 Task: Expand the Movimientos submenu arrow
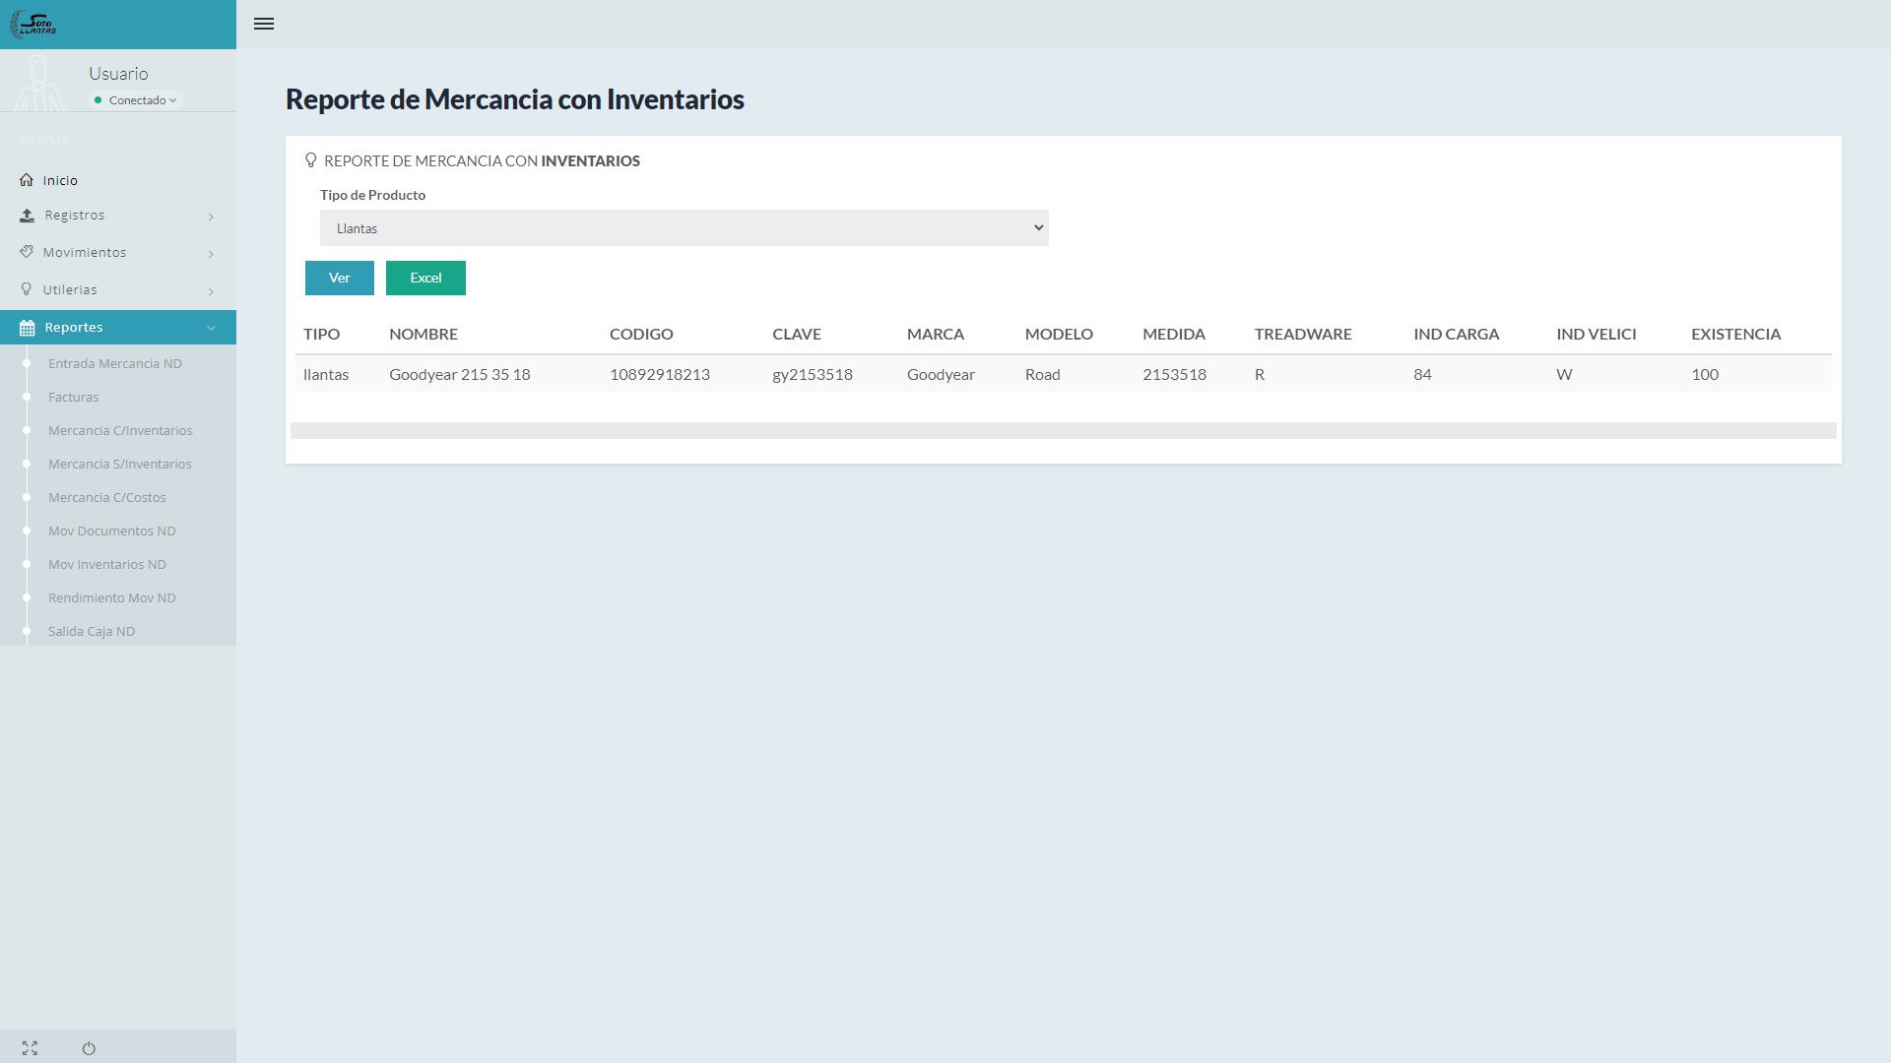tap(211, 254)
